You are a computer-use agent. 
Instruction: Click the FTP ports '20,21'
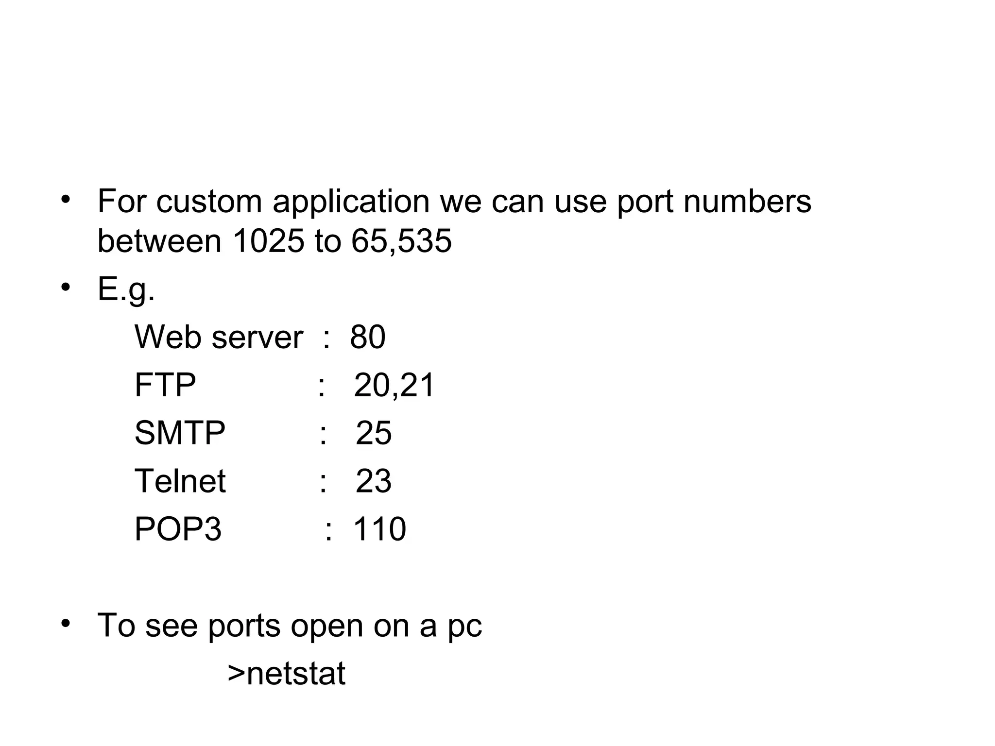394,386
